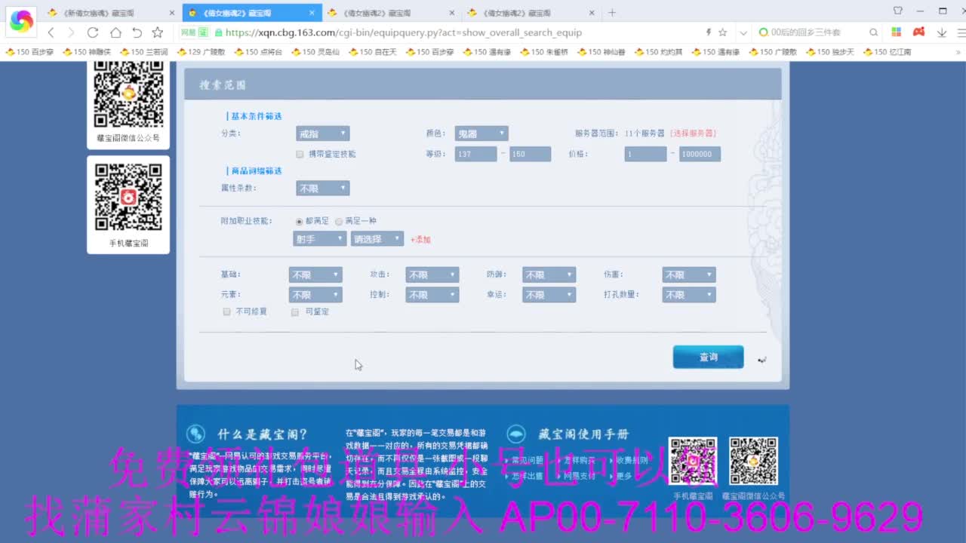Click the bookmark star icon in the address bar
Screen dimensions: 966x543
(x=721, y=32)
